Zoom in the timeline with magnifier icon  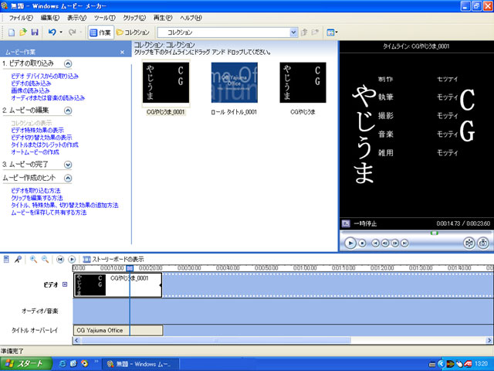point(34,259)
